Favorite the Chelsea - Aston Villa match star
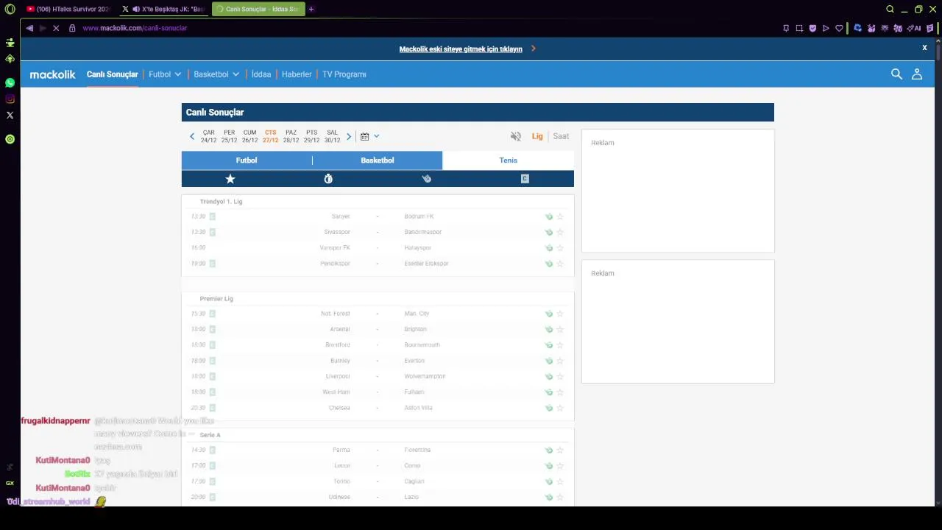Image resolution: width=942 pixels, height=530 pixels. point(560,408)
